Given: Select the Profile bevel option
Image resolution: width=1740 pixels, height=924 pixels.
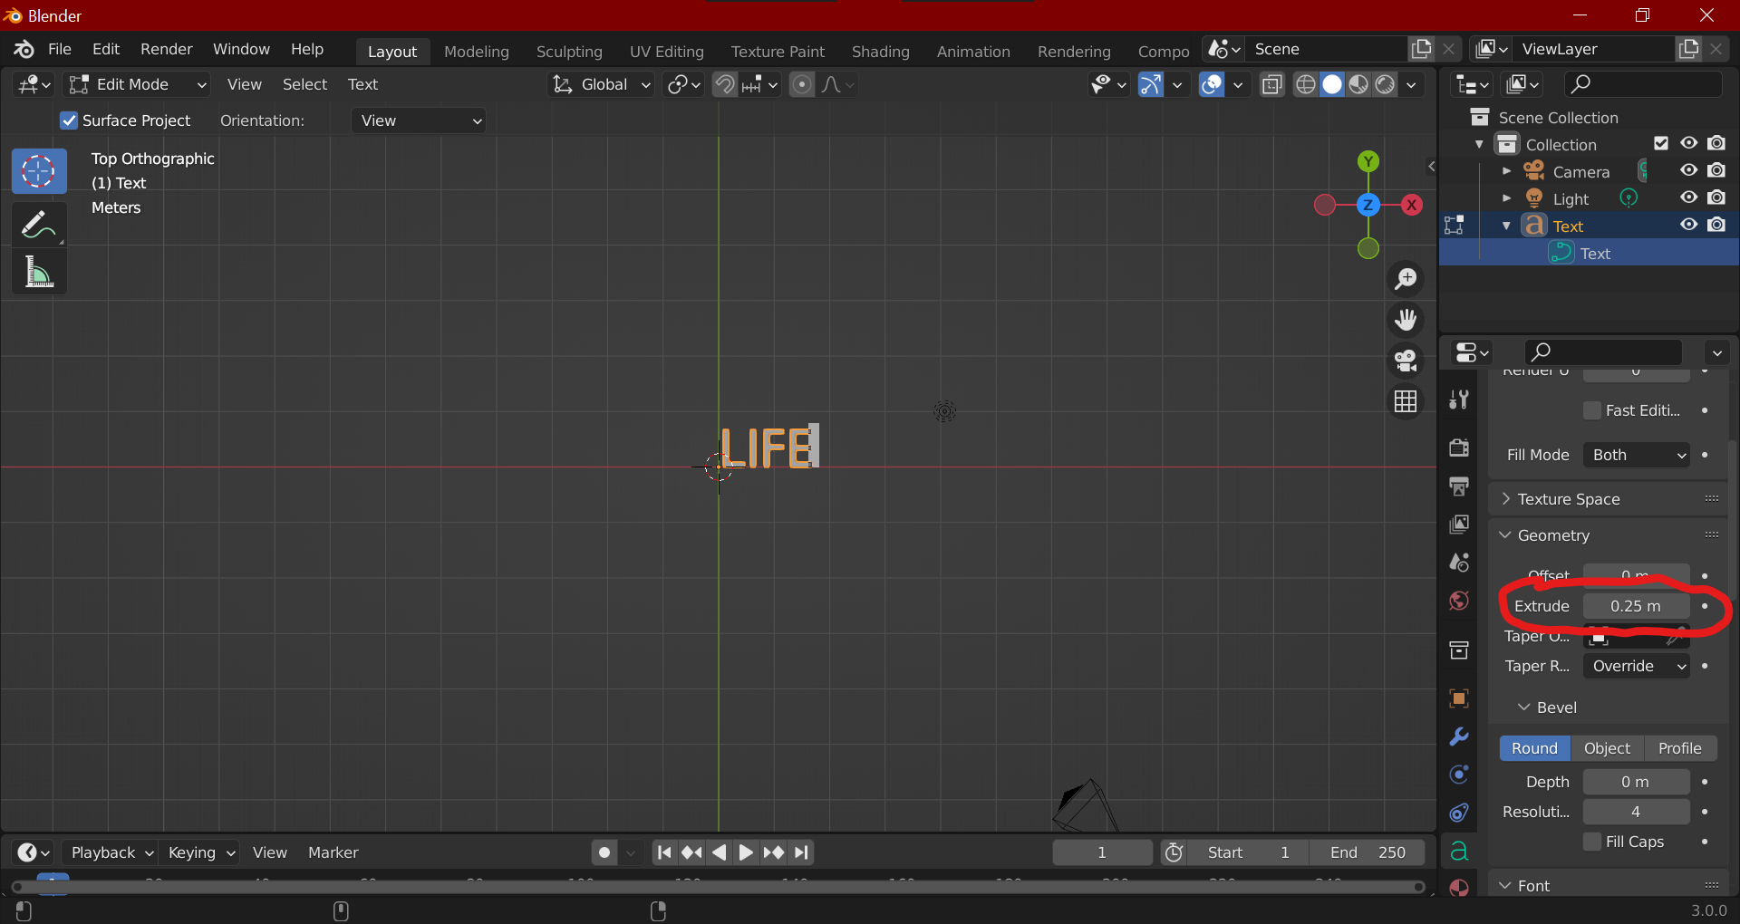Looking at the screenshot, I should 1679,747.
